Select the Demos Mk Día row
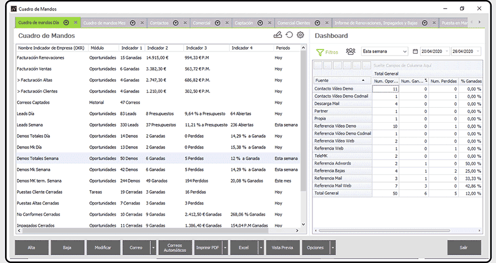This screenshot has height=263, width=496. click(x=158, y=147)
